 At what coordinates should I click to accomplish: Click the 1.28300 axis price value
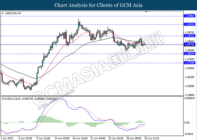[189, 50]
